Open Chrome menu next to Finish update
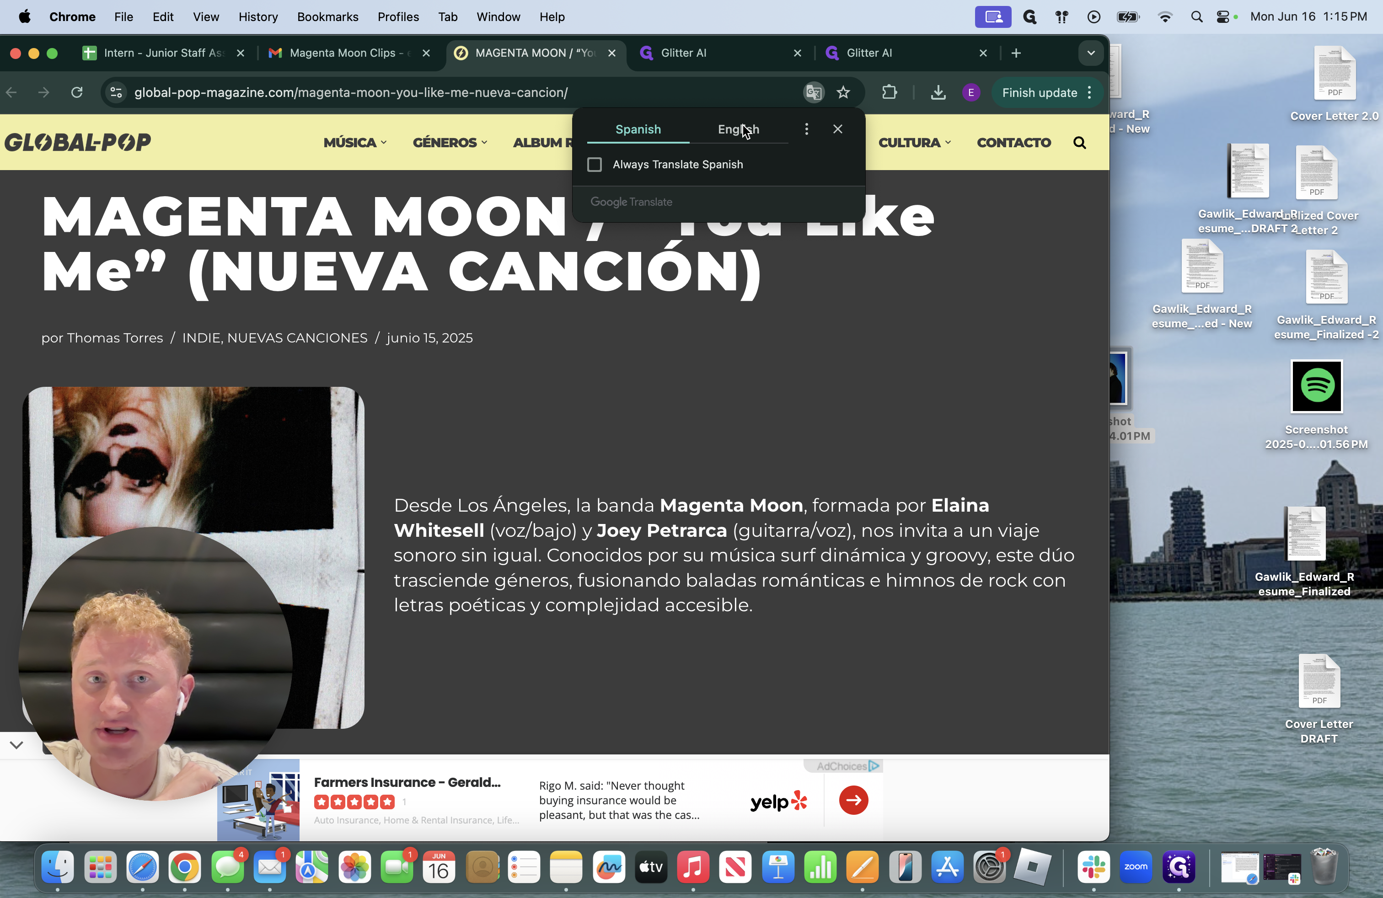This screenshot has width=1383, height=898. pos(1089,92)
